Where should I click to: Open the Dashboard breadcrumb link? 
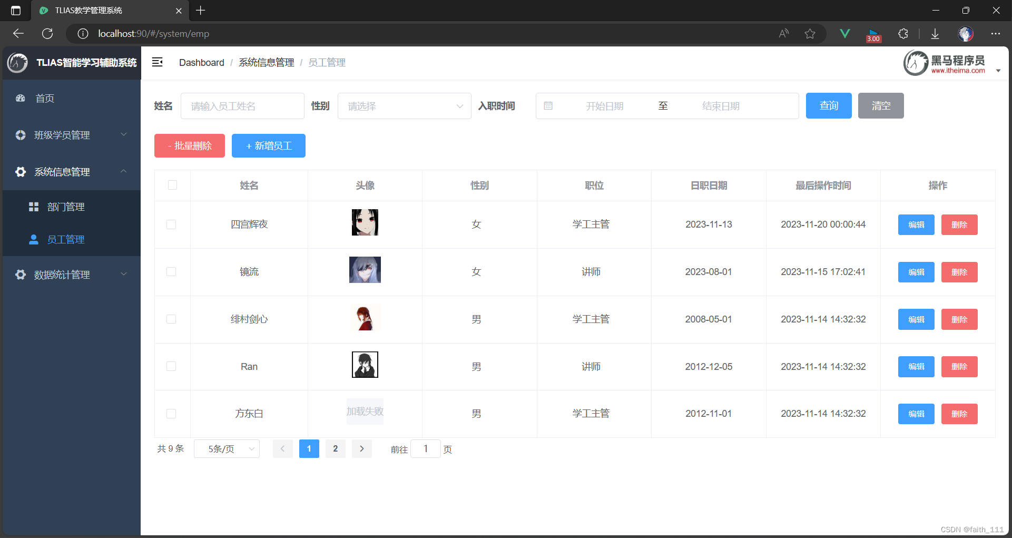point(201,62)
